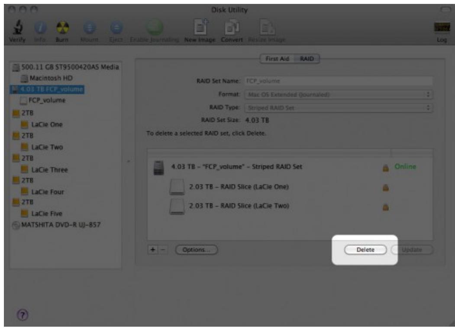Screen dimensions: 455x328
Task: Click the Update button
Action: [x=412, y=250]
